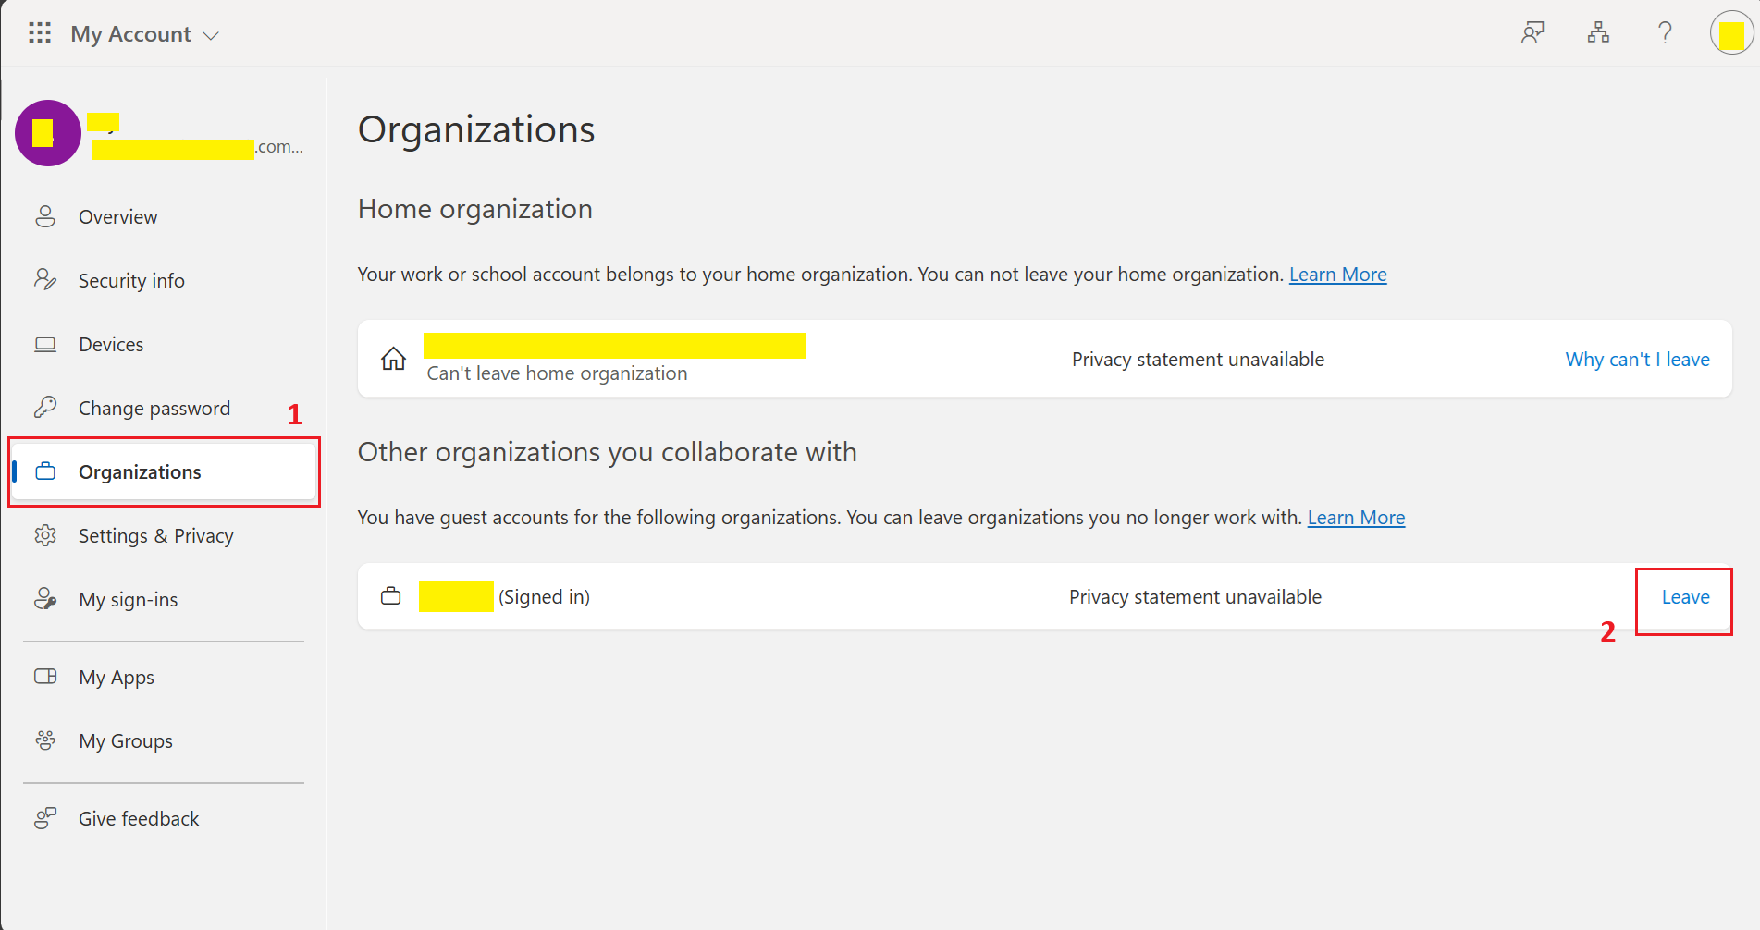Viewport: 1760px width, 930px height.
Task: Open the Organizations sidebar entry
Action: click(140, 471)
